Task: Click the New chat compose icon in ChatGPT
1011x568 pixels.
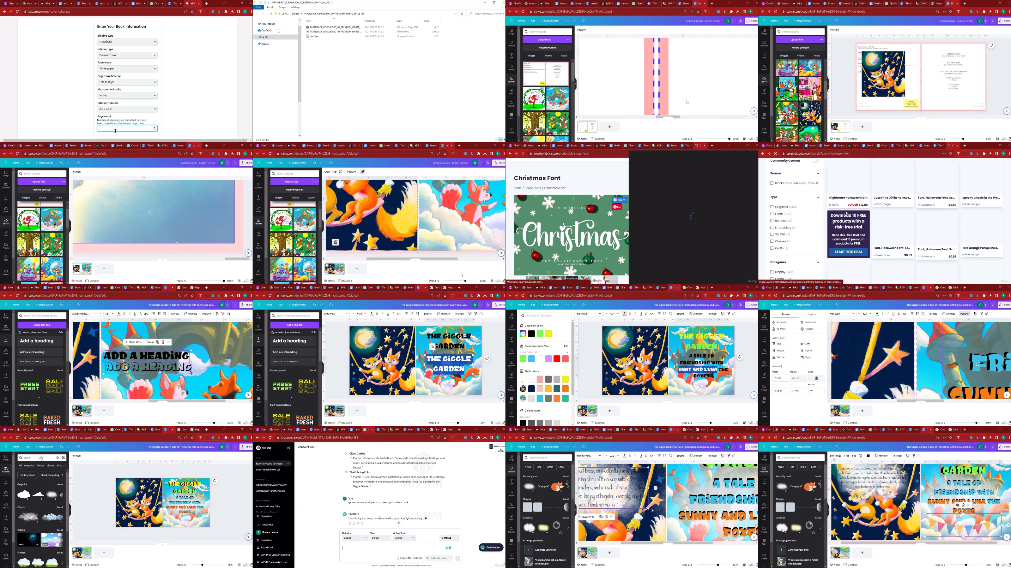Action: click(x=288, y=448)
